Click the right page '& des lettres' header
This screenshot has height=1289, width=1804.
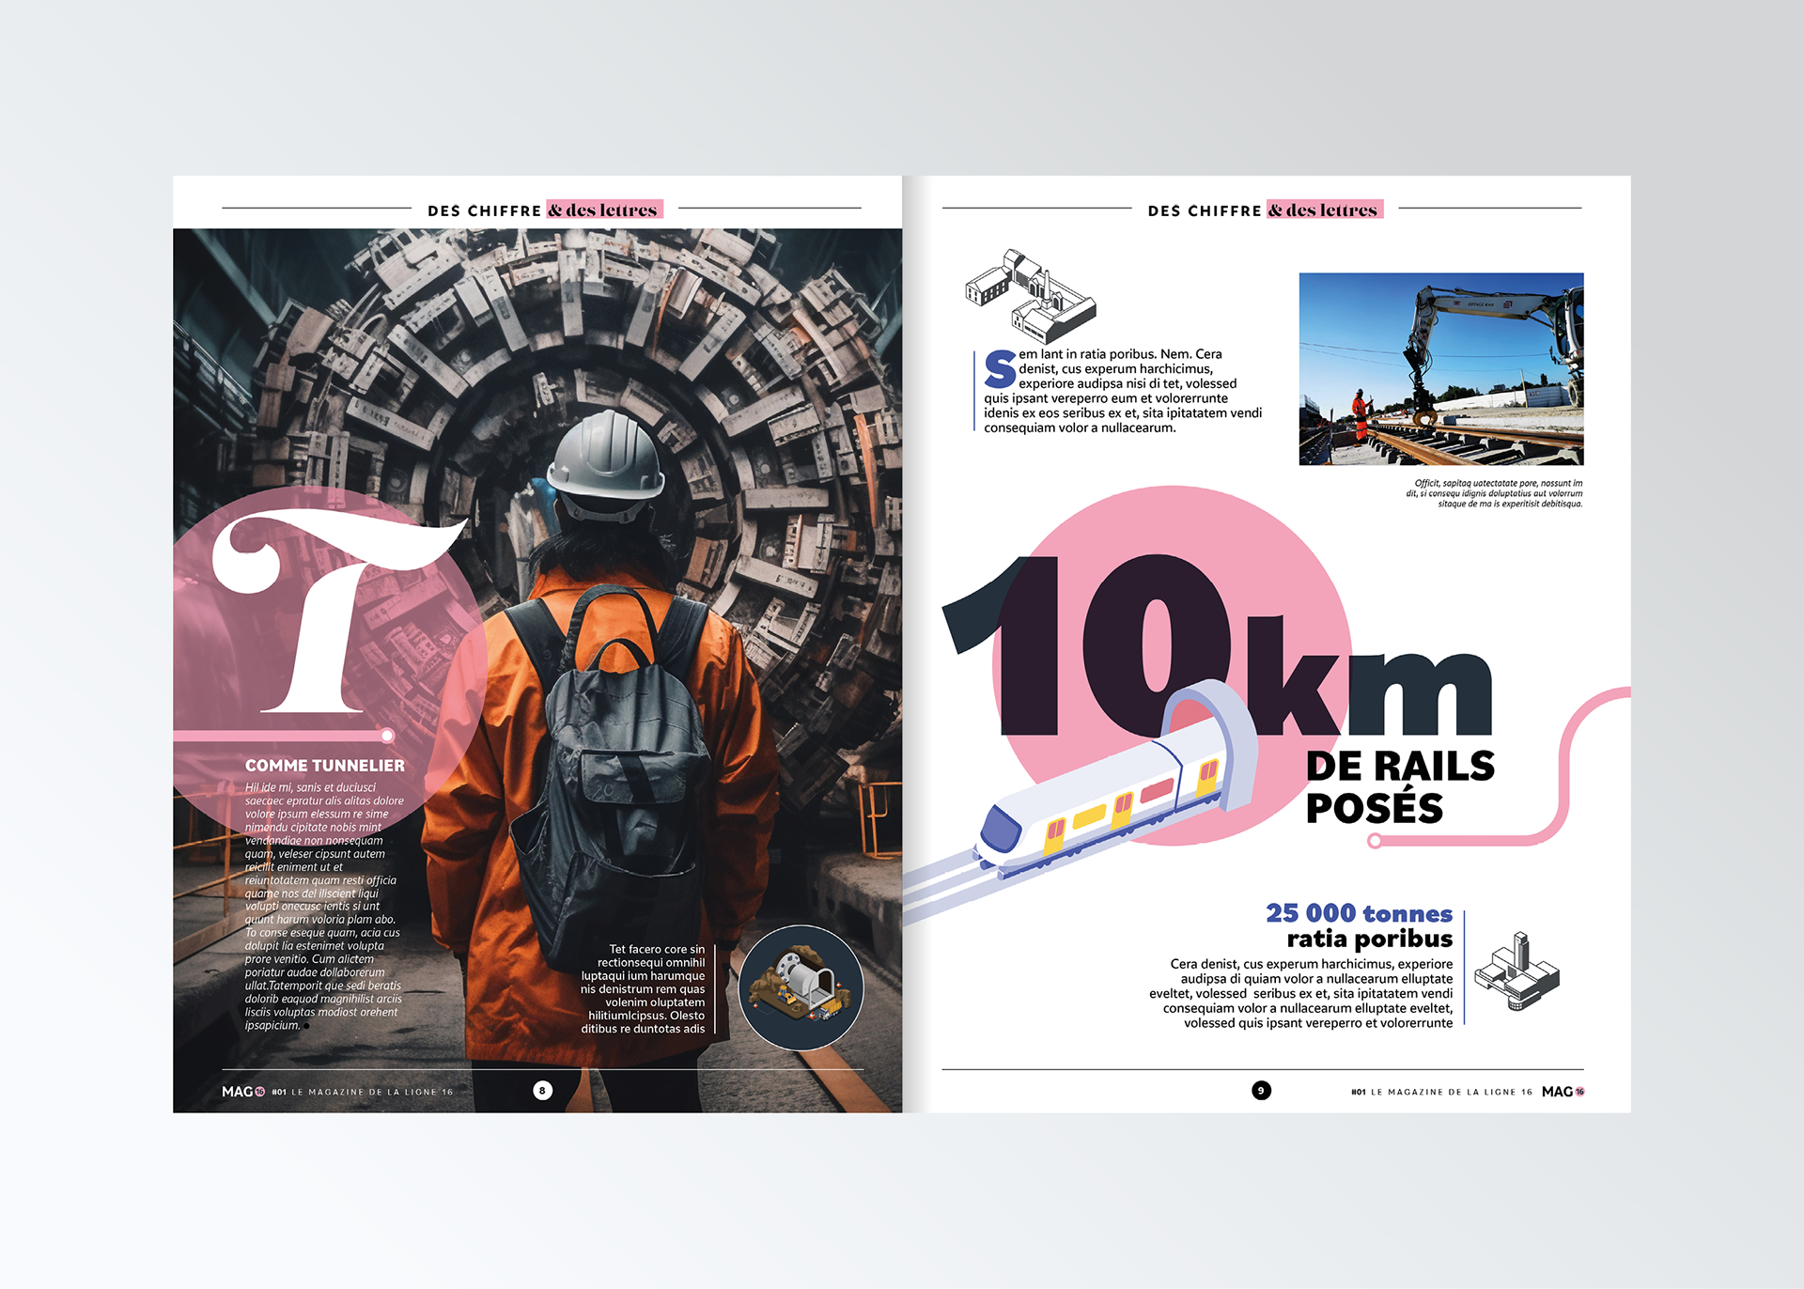point(1324,210)
